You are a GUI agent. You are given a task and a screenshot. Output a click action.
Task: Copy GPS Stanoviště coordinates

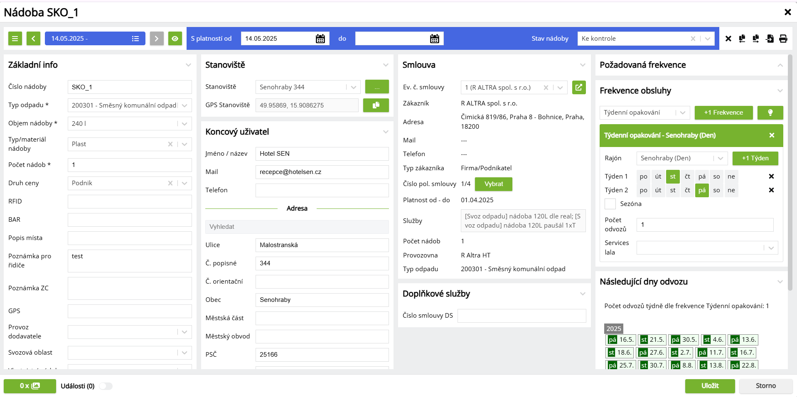(376, 105)
